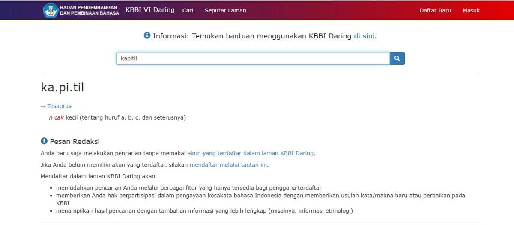Image resolution: width=514 pixels, height=225 pixels.
Task: Click Masuk to log in
Action: click(x=471, y=10)
